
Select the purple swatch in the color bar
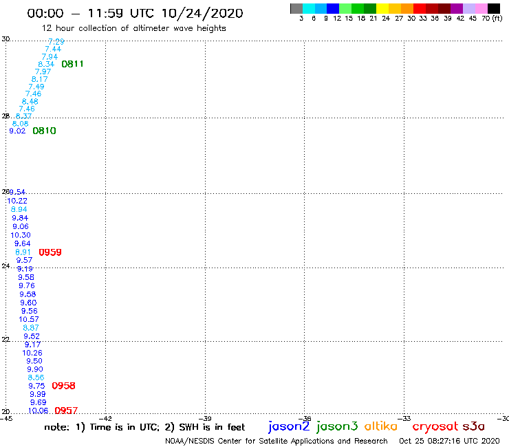pyautogui.click(x=457, y=8)
